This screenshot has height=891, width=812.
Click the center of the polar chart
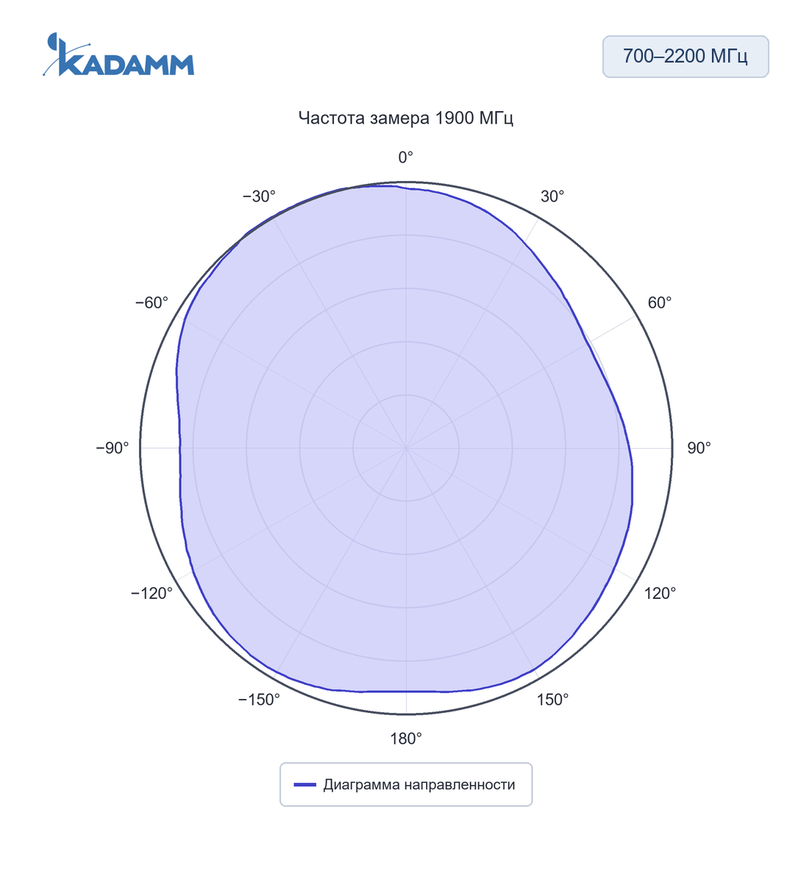tap(406, 448)
